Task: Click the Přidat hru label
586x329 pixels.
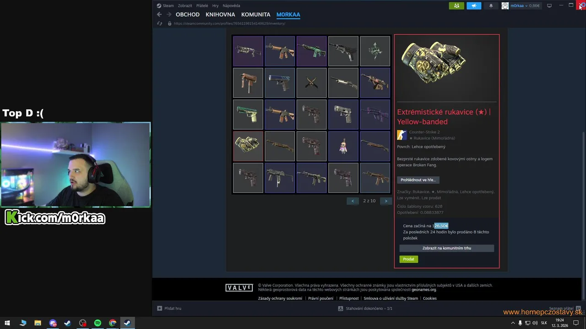Action: pyautogui.click(x=173, y=308)
